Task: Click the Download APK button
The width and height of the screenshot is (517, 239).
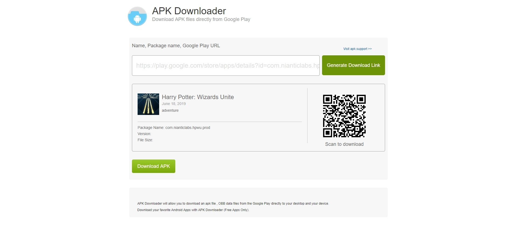Action: (153, 166)
